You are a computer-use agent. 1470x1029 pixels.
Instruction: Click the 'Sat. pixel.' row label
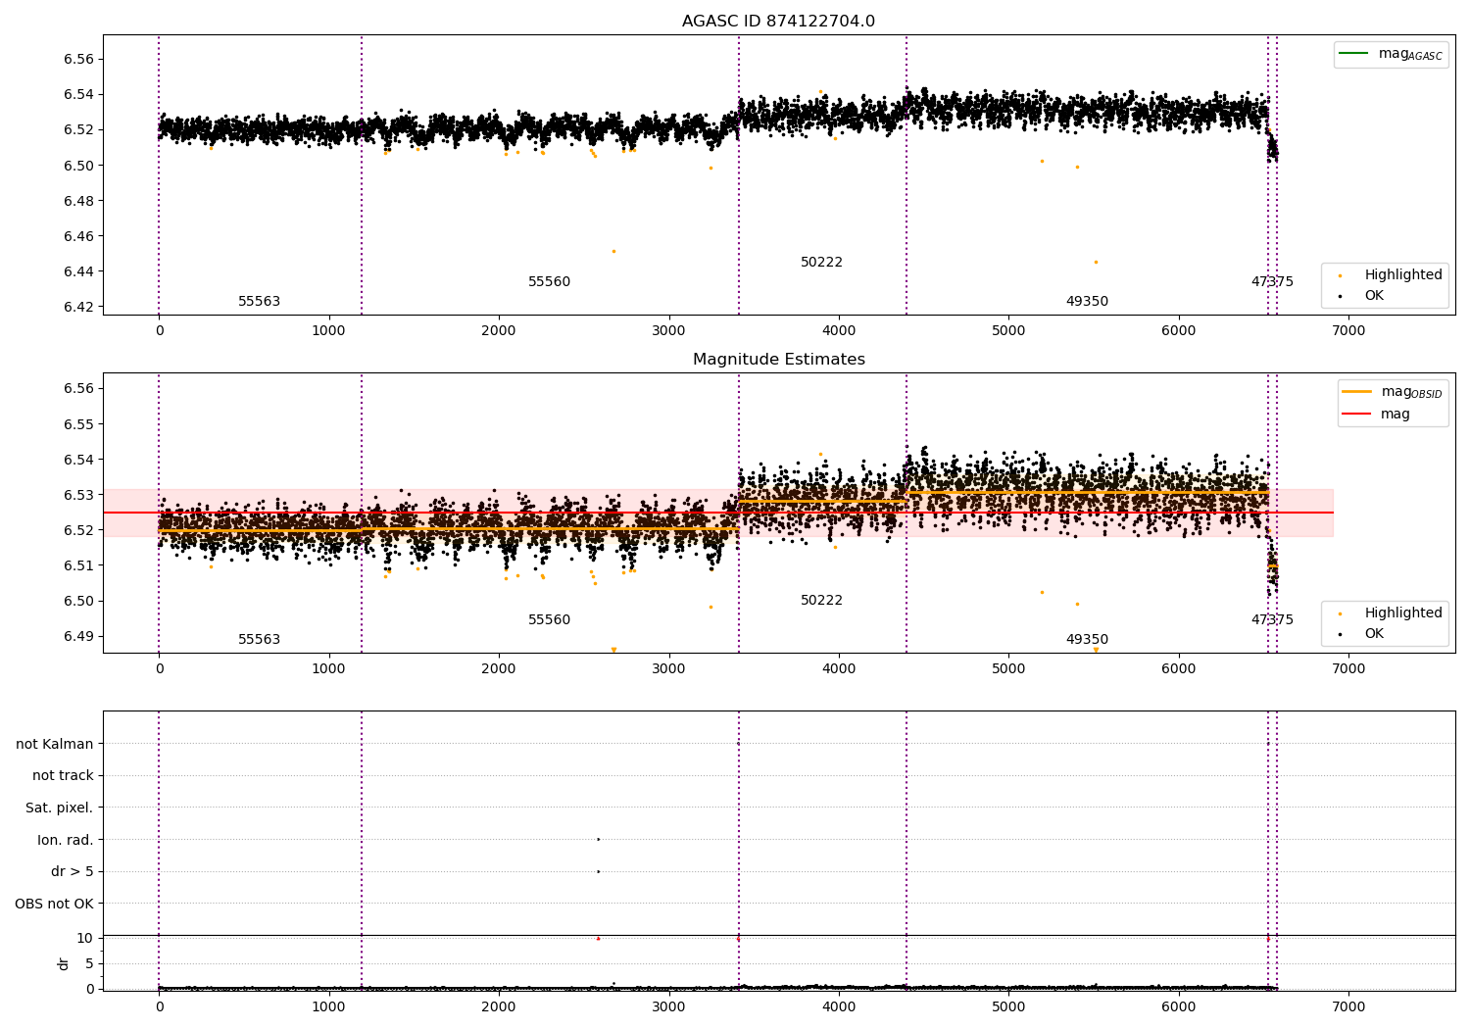point(60,808)
